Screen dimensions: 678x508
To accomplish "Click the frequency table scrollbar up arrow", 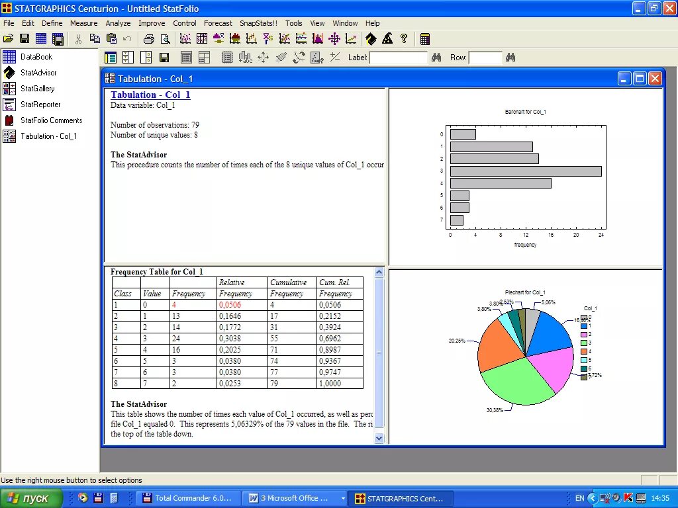I will pyautogui.click(x=379, y=272).
